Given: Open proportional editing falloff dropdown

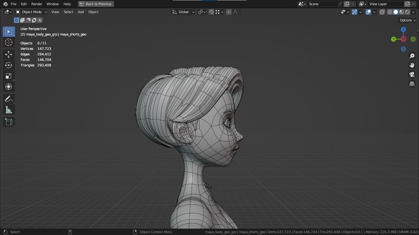Looking at the screenshot, I should [237, 12].
